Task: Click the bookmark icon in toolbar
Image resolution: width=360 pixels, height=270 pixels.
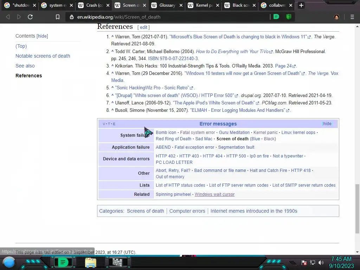Action: click(x=58, y=17)
